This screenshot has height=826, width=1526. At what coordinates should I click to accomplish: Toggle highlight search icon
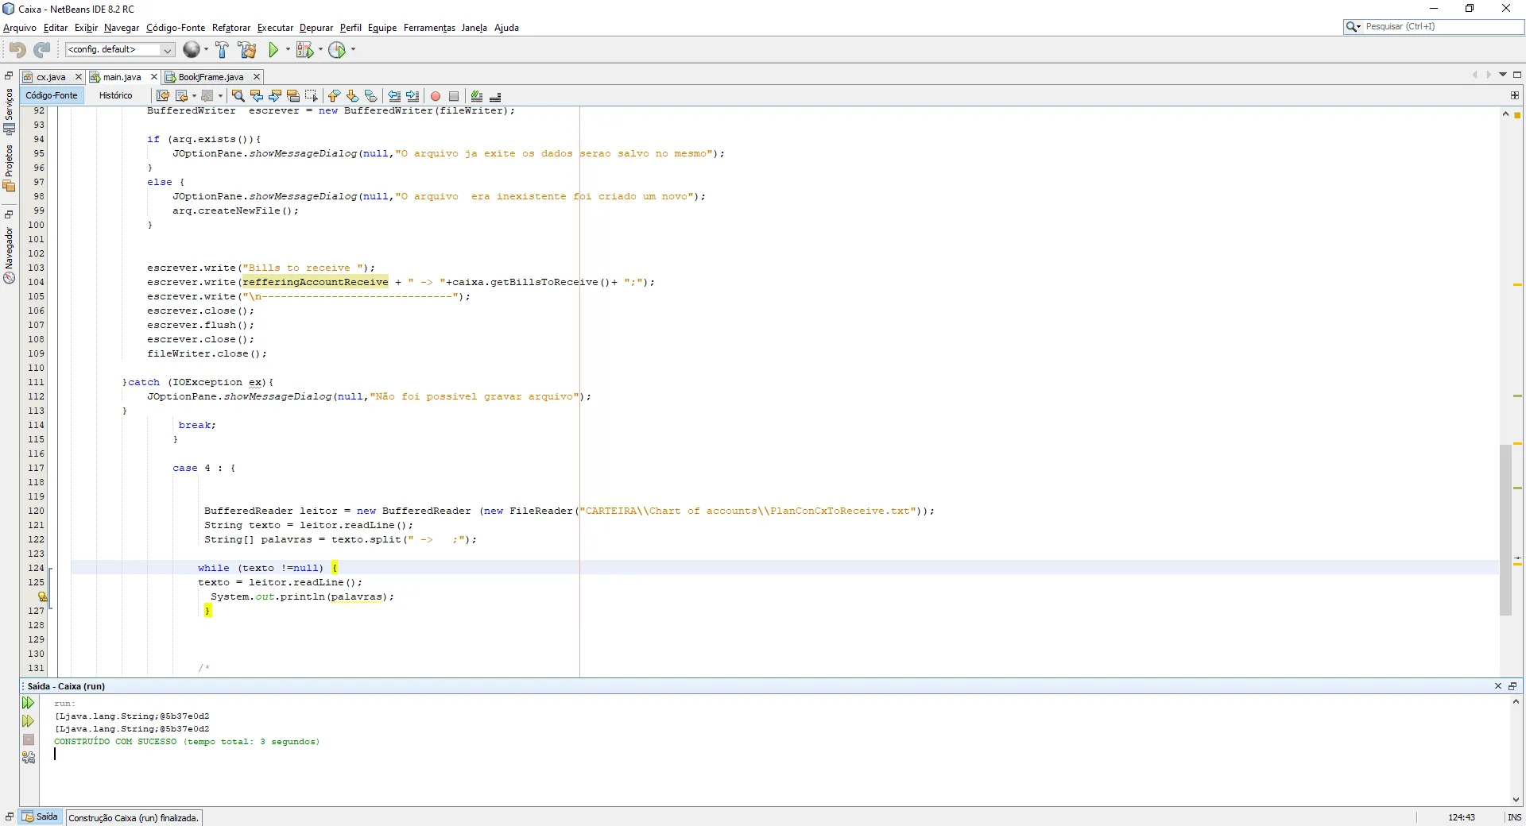tap(293, 96)
